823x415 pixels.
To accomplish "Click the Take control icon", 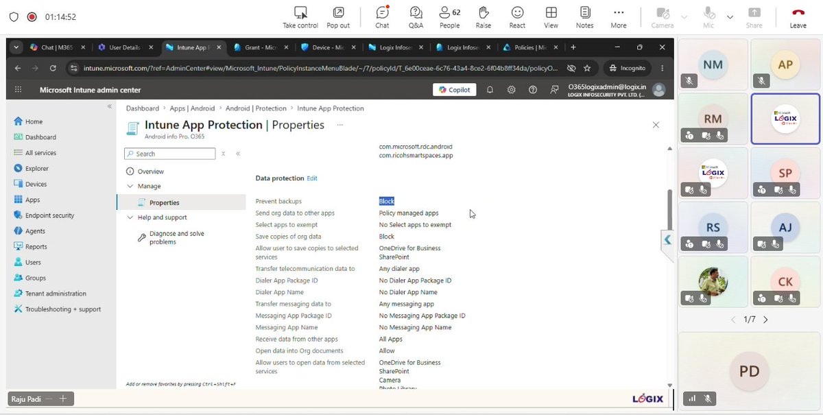I will (300, 12).
